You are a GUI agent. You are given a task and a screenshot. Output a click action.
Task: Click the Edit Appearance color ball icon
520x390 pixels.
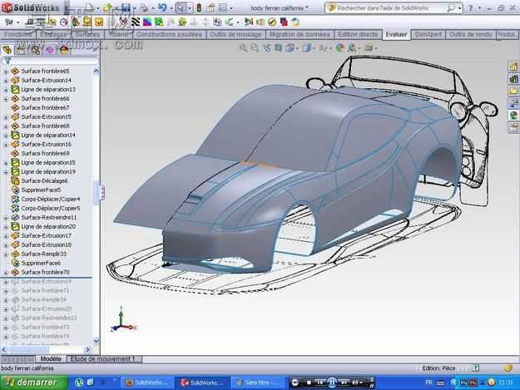point(339,48)
